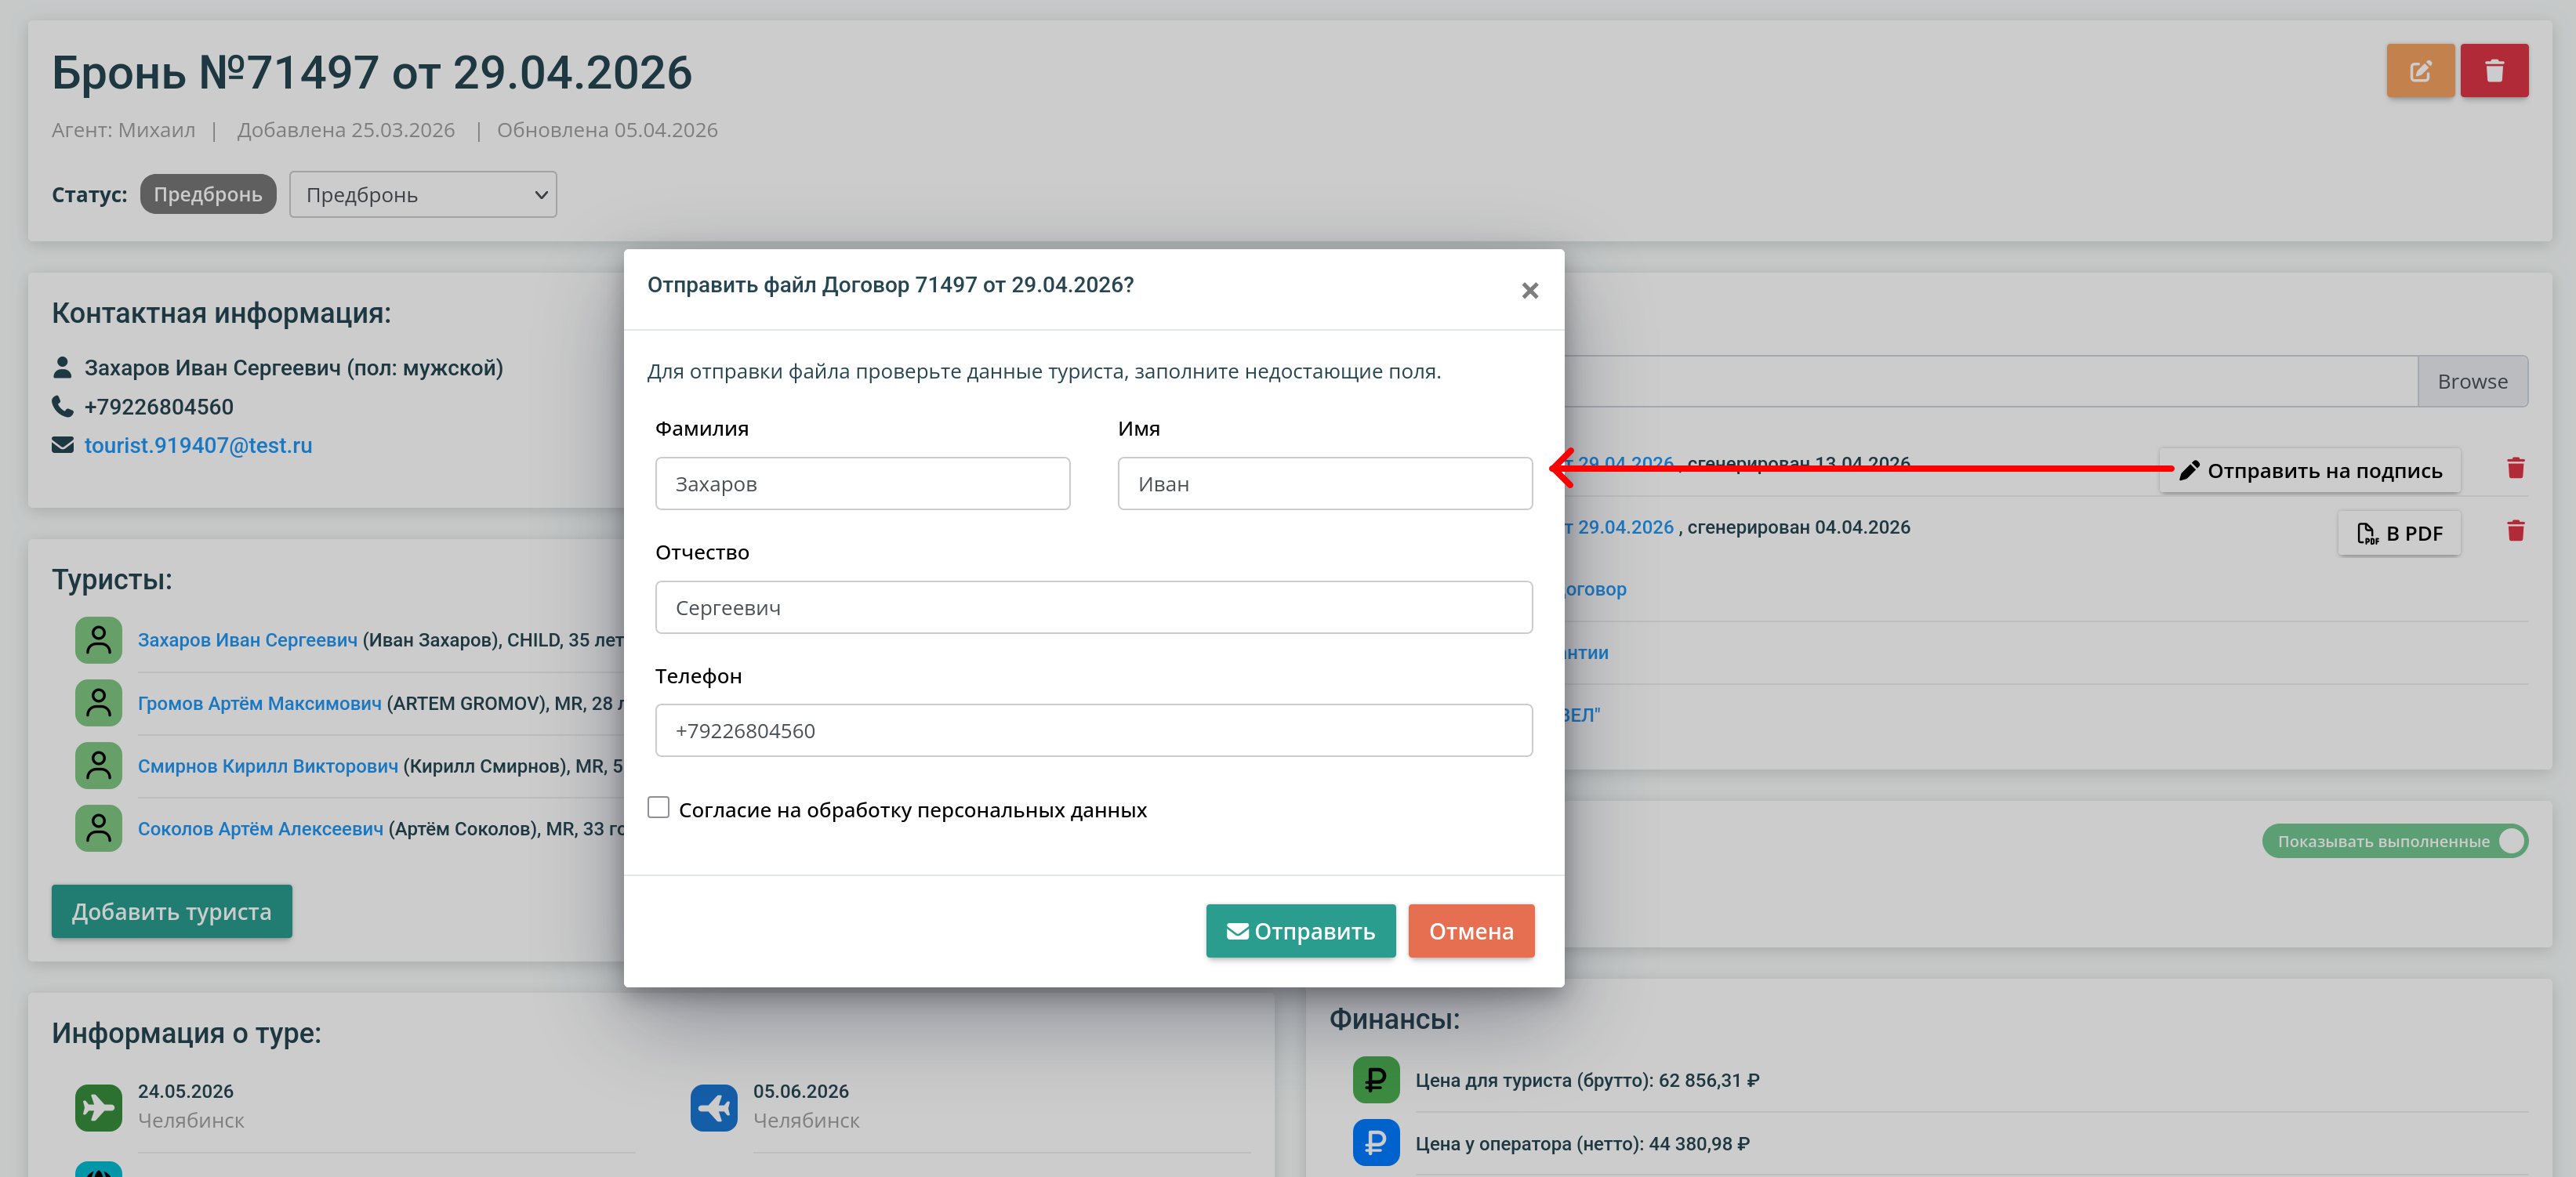The width and height of the screenshot is (2576, 1177).
Task: Click the orange edit booking icon
Action: [2419, 71]
